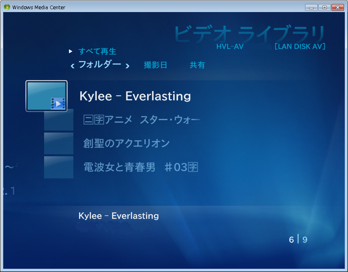Open the thumbnail beside 創聖のアクエリオン
This screenshot has width=348, height=272.
tap(59, 143)
